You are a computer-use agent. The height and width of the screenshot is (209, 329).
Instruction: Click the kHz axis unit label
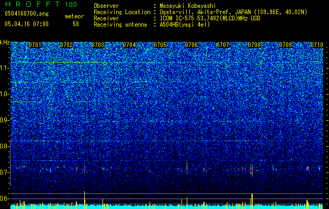5,42
